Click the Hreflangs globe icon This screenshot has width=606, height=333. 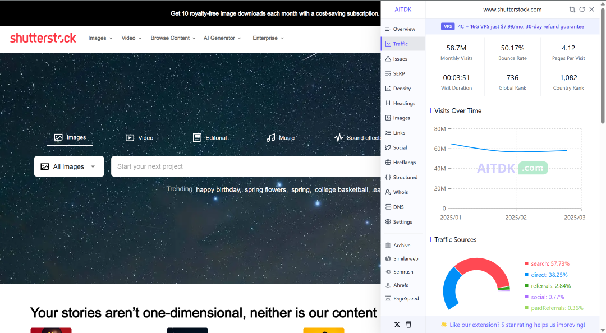tap(388, 162)
